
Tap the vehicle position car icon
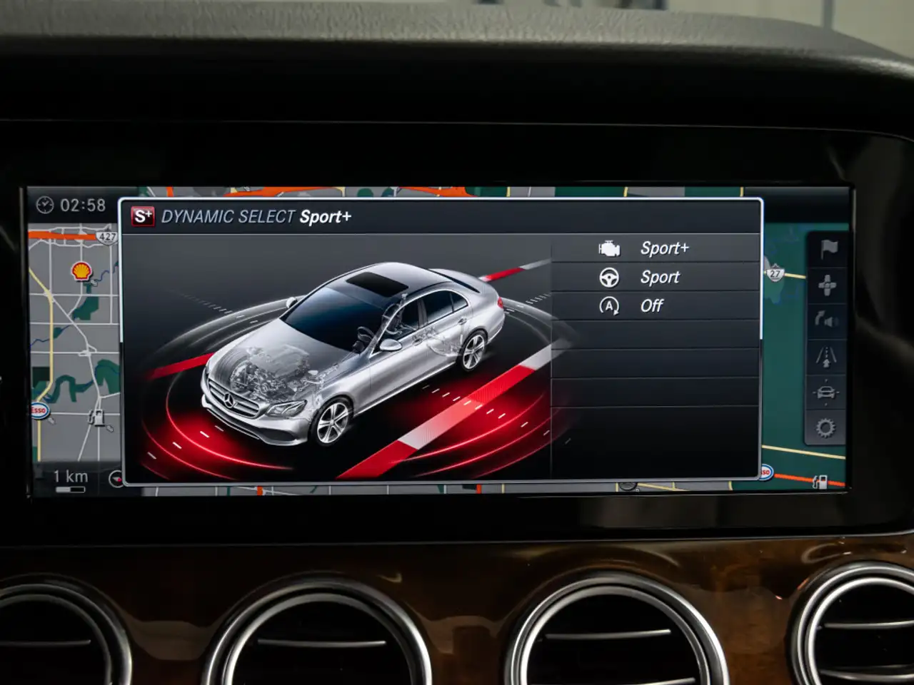[826, 392]
